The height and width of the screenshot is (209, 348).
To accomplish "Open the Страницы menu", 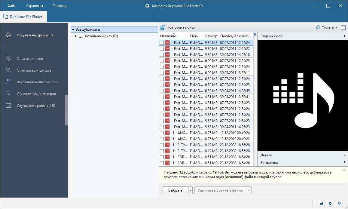I will tap(34, 6).
